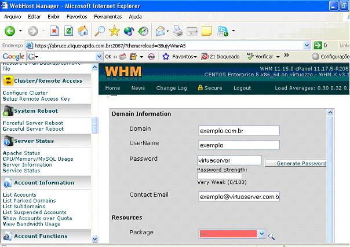This screenshot has height=247, width=350.
Task: Open the List Accounts link
Action: (20, 195)
